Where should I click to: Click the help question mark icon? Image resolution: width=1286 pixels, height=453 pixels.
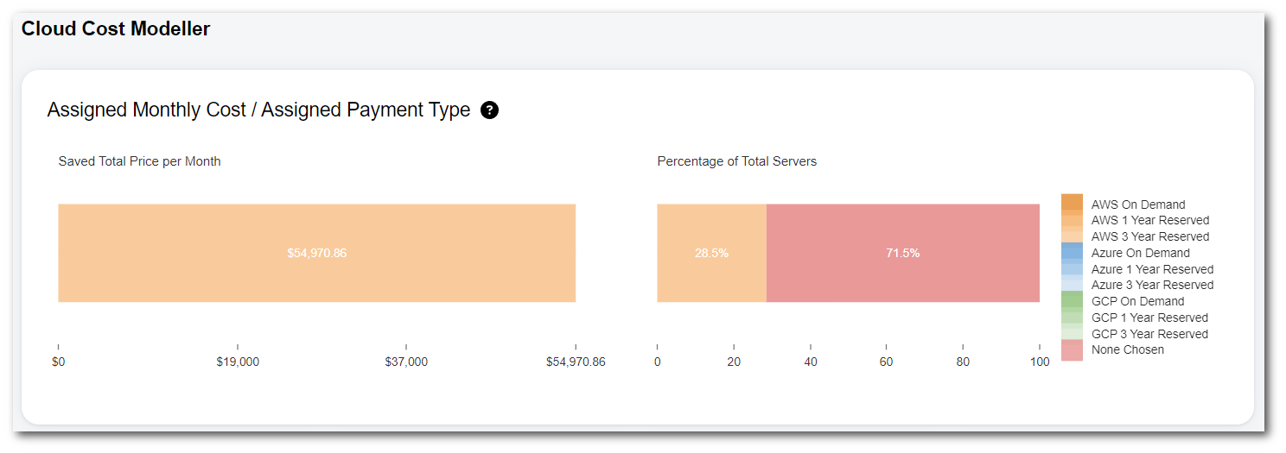(x=489, y=110)
